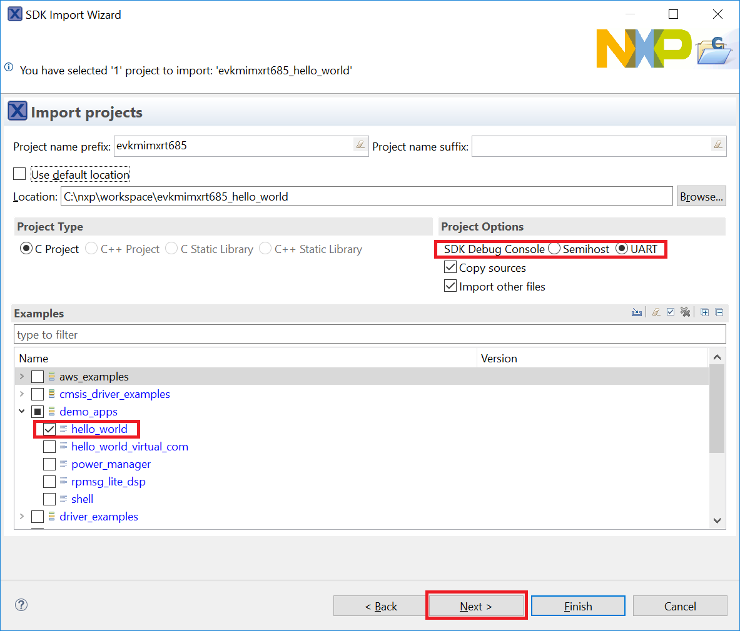
Task: Click the Next button
Action: [476, 606]
